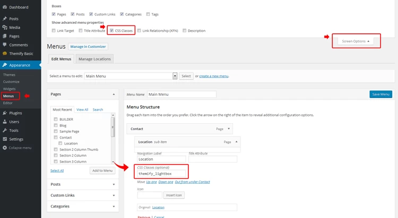Click the Collapse menu arrow icon
Image resolution: width=398 pixels, height=218 pixels.
[x=5, y=148]
